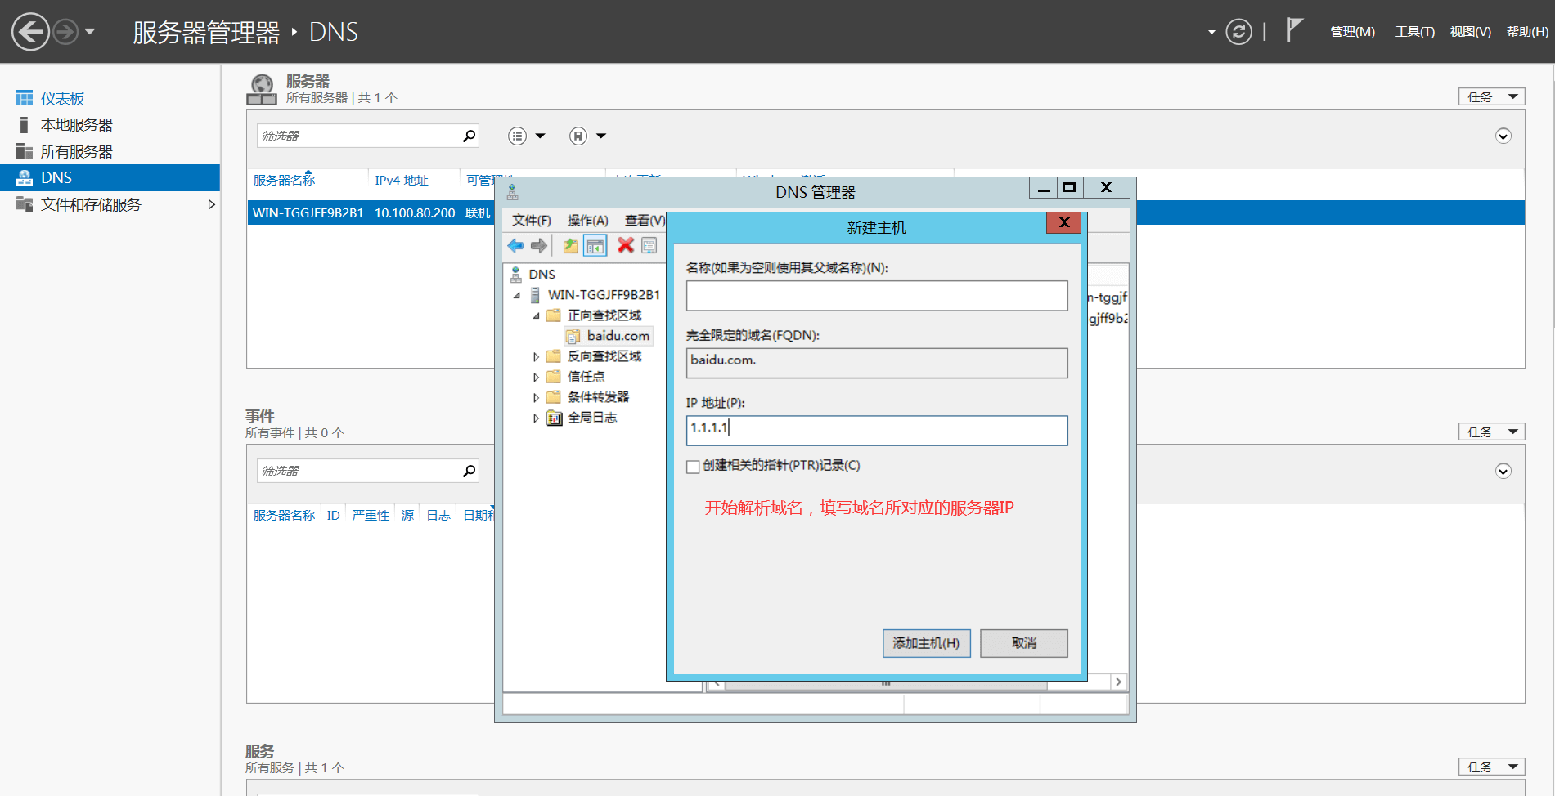Viewport: 1555px width, 796px height.
Task: Click the 取消 button in the new host dialog
Action: (1023, 643)
